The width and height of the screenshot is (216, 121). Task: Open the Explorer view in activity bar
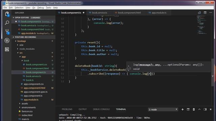pyautogui.click(x=7, y=14)
